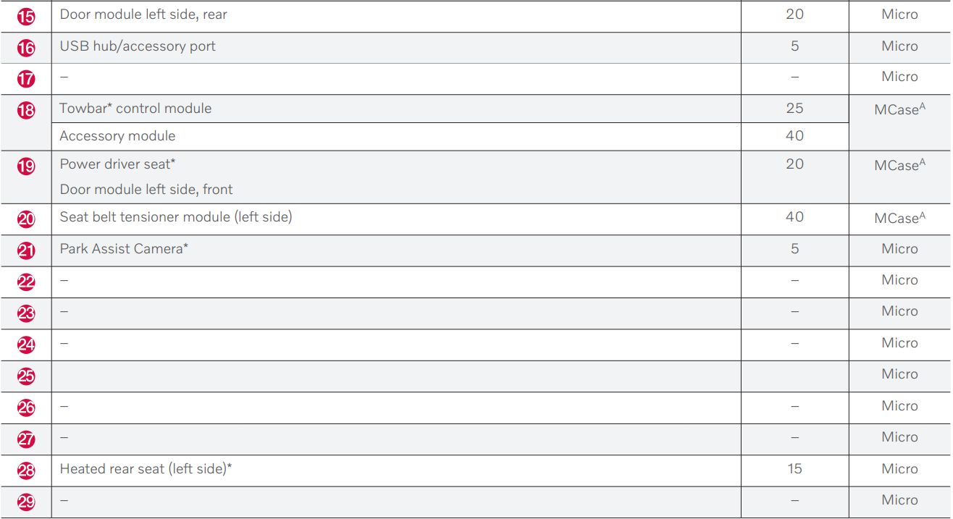
Task: Click the ampere value 15 for heated rear seat
Action: point(794,468)
